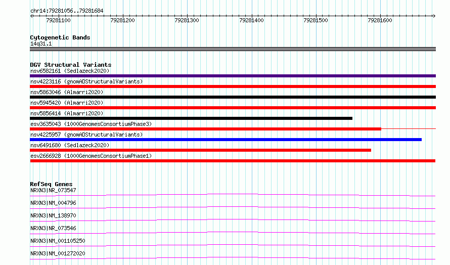Click the right arrow on the ruler
Screen dimensions: 450x265
[434, 16]
